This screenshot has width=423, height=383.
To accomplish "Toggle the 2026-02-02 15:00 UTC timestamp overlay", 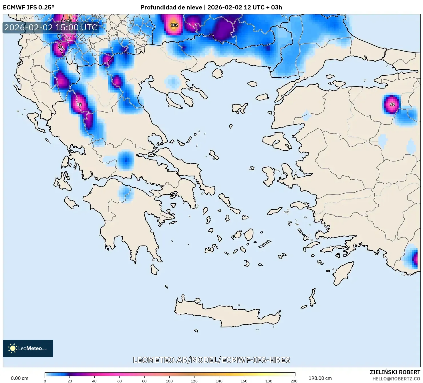I will click(50, 28).
